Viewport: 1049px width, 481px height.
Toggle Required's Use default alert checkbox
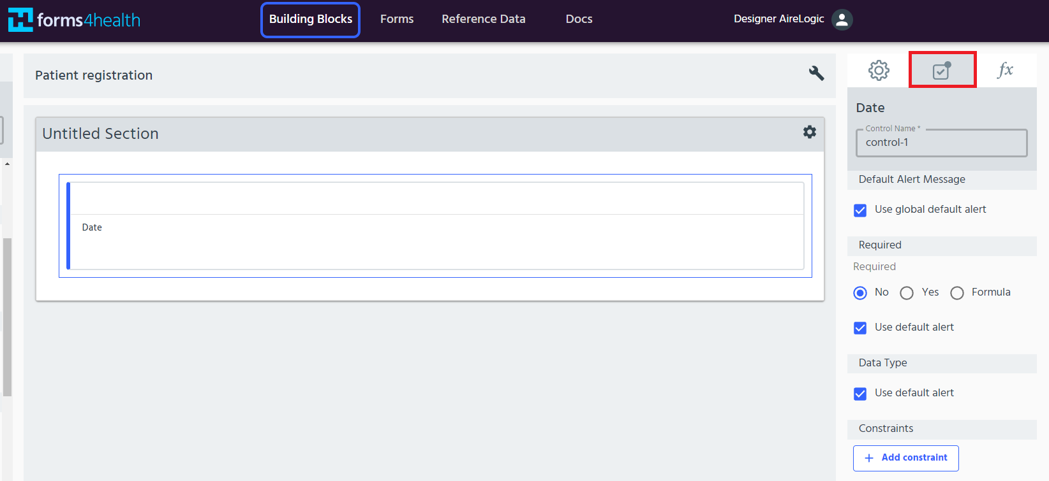click(x=860, y=328)
